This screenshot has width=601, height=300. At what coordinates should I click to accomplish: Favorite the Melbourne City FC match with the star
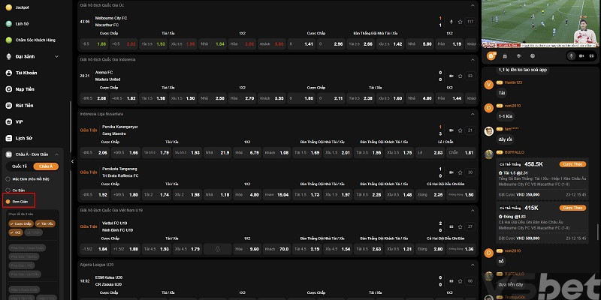tap(461, 22)
